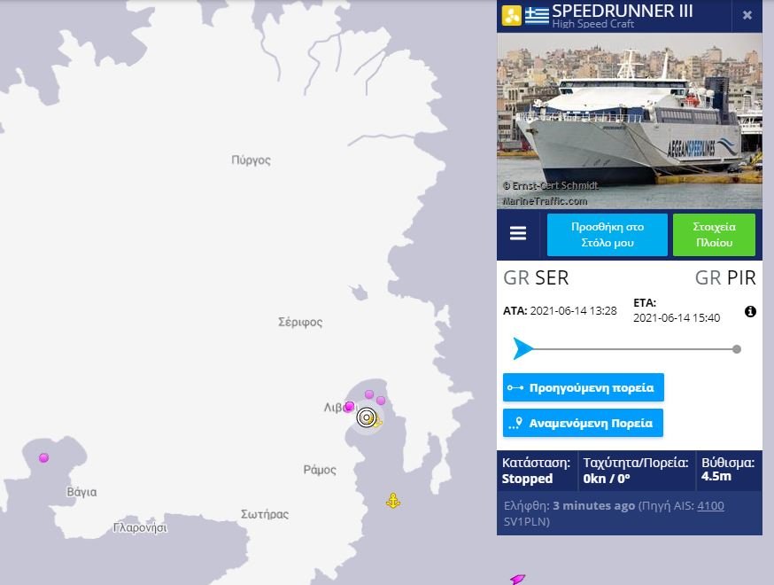774x585 pixels.
Task: Click the grey destination dot on the voyage progress line
Action: 737,349
